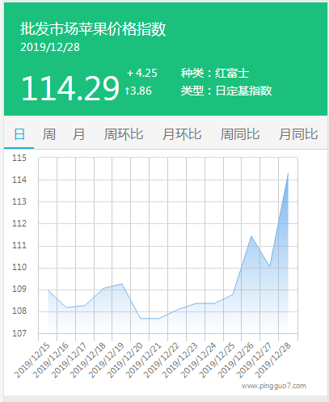Click the 类型：日定基指数 label
329x402 pixels.
coord(226,91)
